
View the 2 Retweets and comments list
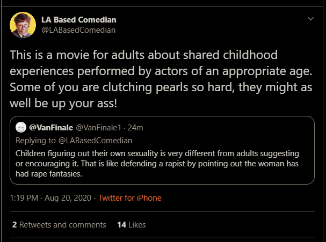pyautogui.click(x=59, y=225)
